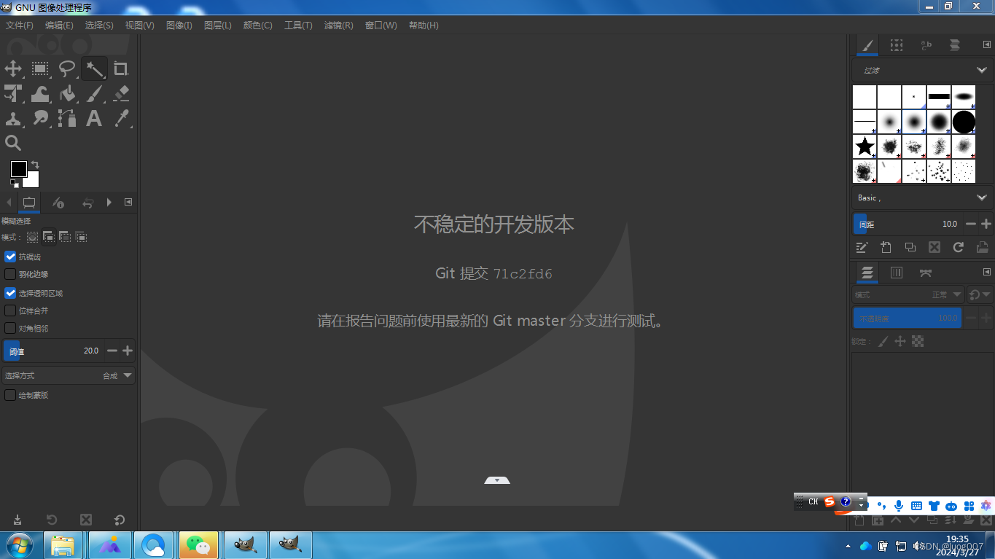Reset colors to default black and white
Viewport: 995px width, 559px height.
[x=15, y=183]
